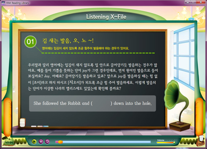207x149 pixels.
Task: Click the green play button
Action: point(34,142)
